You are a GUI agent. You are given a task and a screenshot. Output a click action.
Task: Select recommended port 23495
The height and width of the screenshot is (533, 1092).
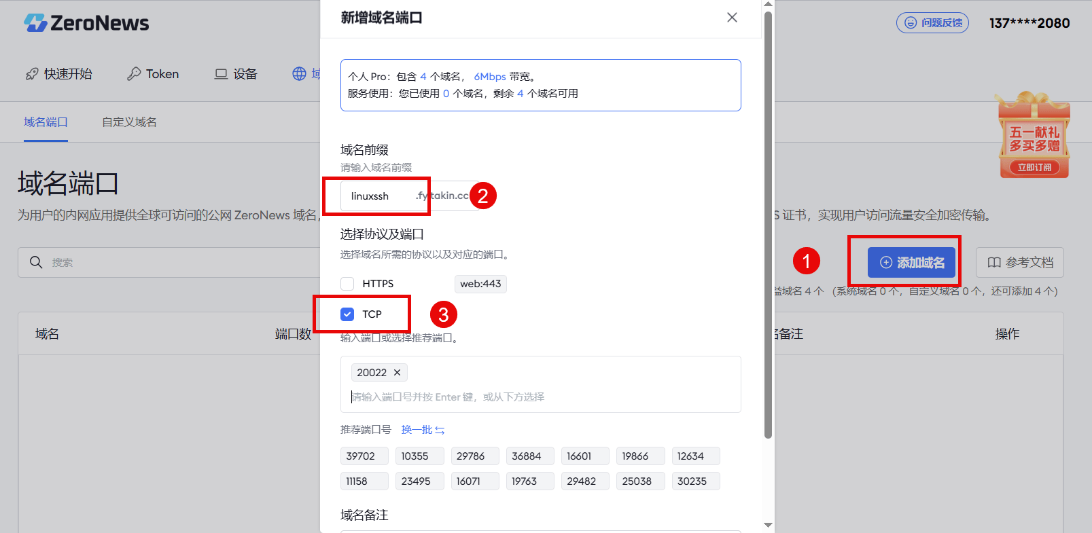(x=420, y=481)
